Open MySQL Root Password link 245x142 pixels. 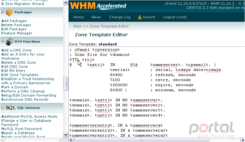21,129
